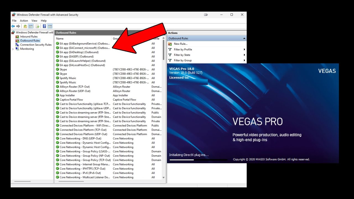Viewport: 354px width, 199px height.
Task: Open the View menu
Action: (34, 21)
